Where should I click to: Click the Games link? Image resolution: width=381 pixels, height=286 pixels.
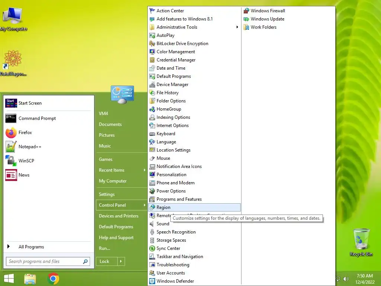pos(105,159)
